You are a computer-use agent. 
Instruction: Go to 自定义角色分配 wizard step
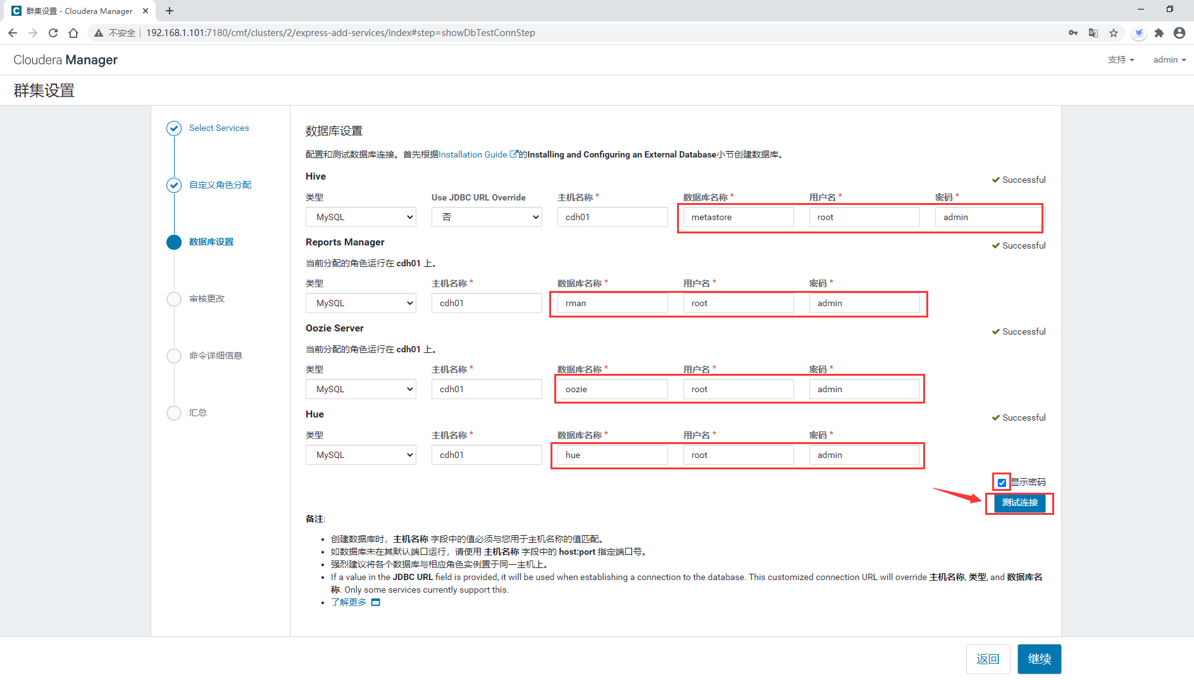click(x=220, y=185)
